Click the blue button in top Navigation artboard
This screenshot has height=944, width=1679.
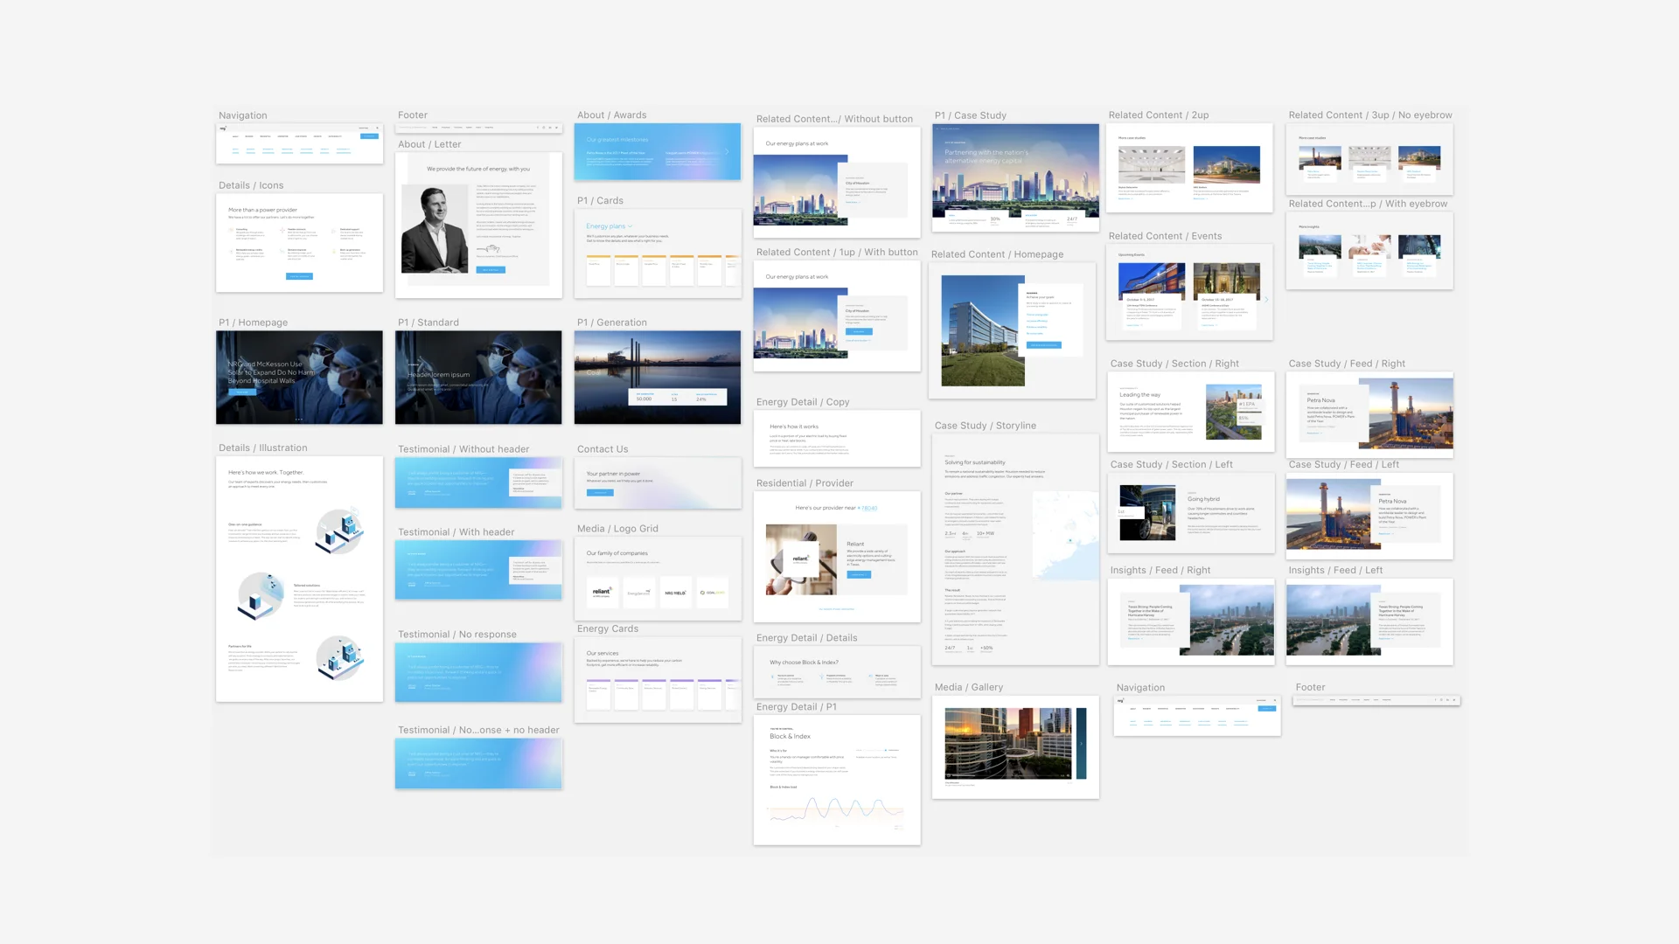click(x=370, y=136)
